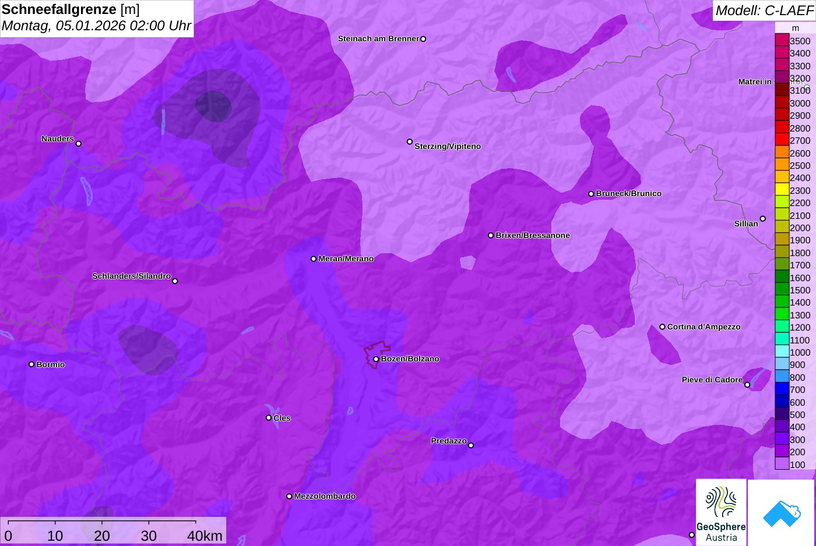Select the Schlanders/Silandro marker dot
Screen dimensions: 816x546
tap(175, 281)
